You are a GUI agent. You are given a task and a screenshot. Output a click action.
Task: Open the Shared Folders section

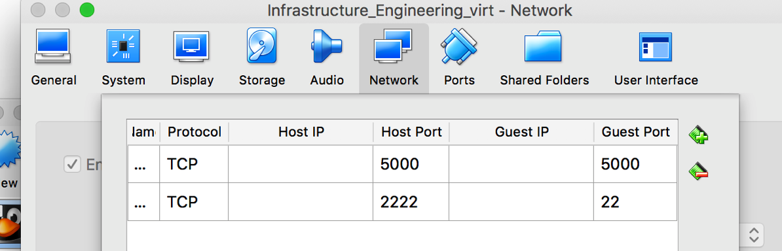pyautogui.click(x=544, y=58)
